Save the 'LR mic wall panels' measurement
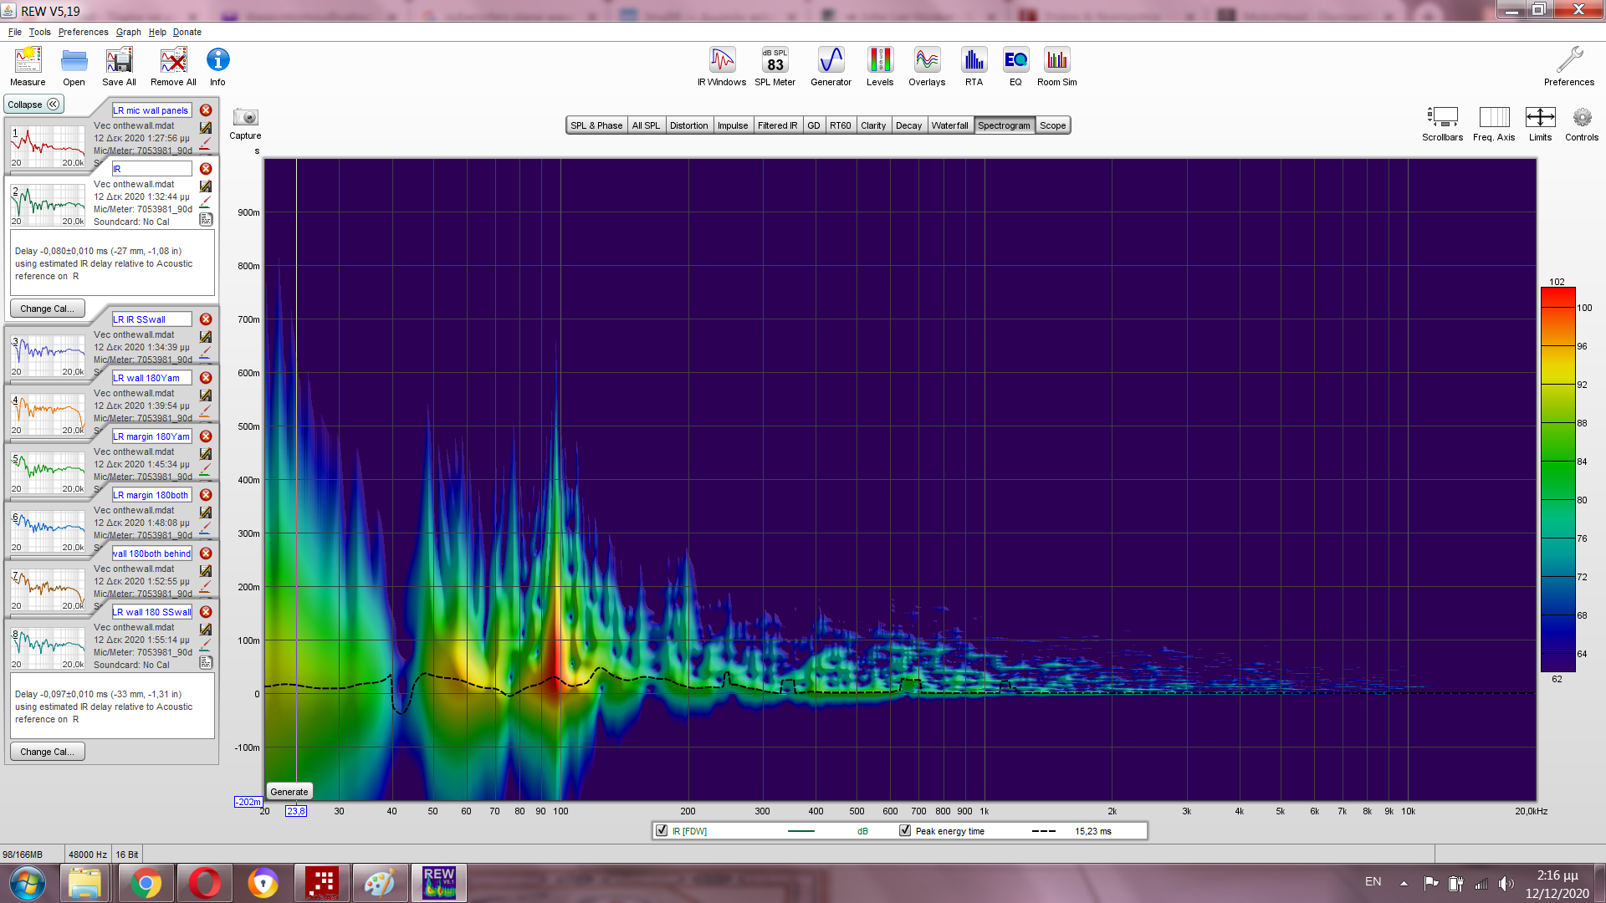This screenshot has width=1606, height=903. point(206,128)
